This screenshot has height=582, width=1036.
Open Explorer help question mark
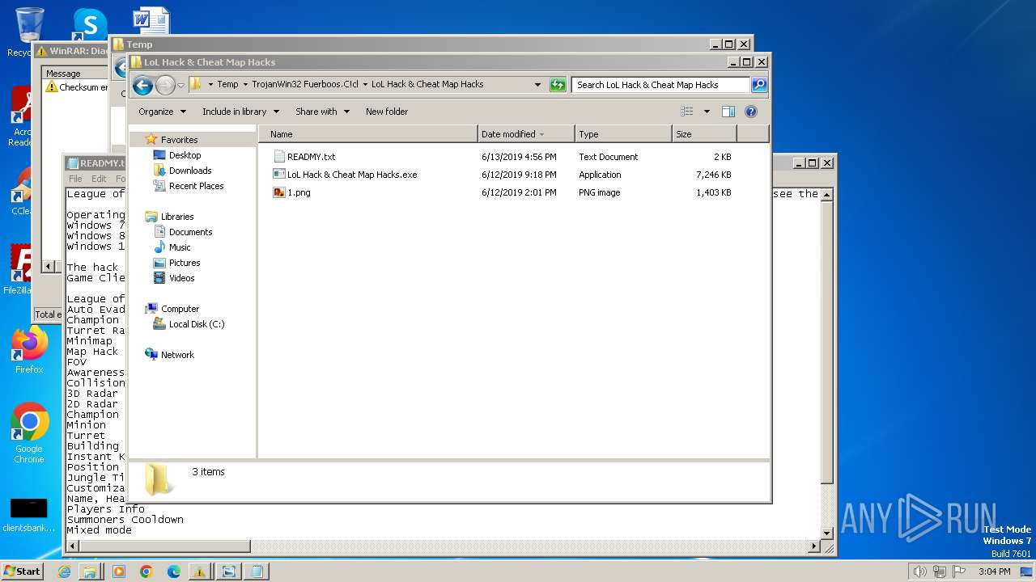pyautogui.click(x=750, y=112)
